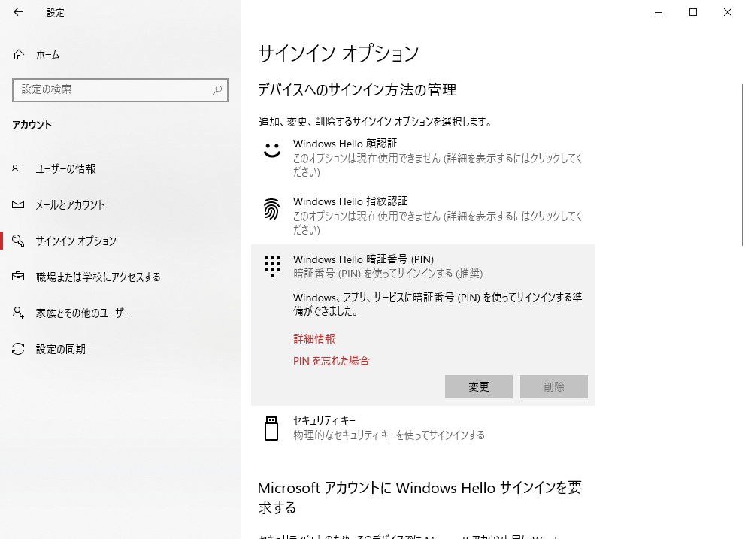Click the PIN サインインする準備ができました message
The image size is (745, 539).
(x=438, y=304)
